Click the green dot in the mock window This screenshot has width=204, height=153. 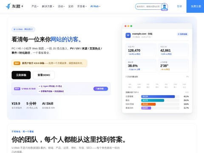131,26
